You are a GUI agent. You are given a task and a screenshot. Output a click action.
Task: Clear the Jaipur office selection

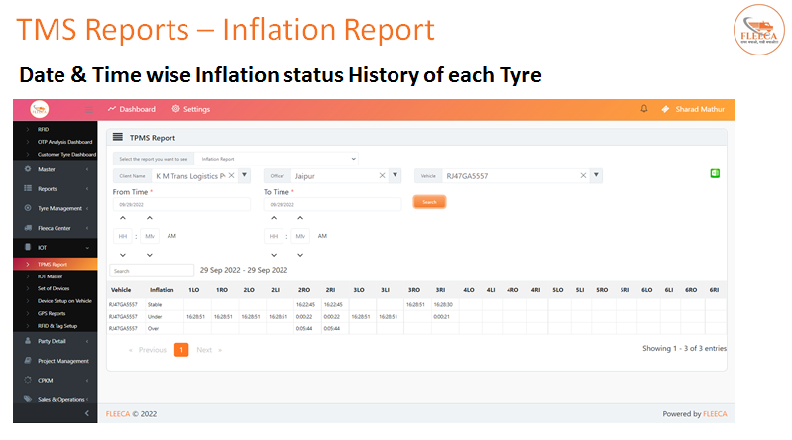(x=382, y=175)
